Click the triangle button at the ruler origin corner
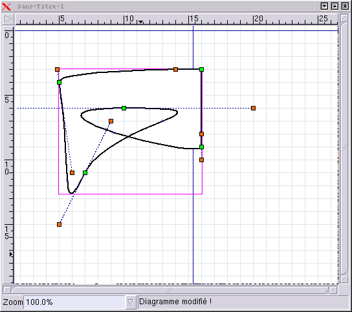The height and width of the screenshot is (312, 352). 8,19
